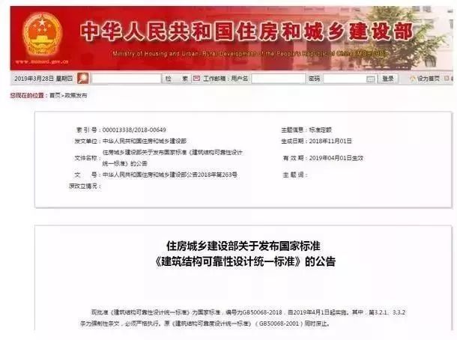Click creation date 2018年11月01日
The height and width of the screenshot is (340, 457).
point(330,141)
